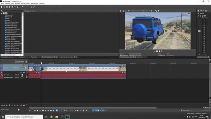Select the Ignite 360 Glow effect
The width and height of the screenshot is (211, 119).
(x=11, y=47)
